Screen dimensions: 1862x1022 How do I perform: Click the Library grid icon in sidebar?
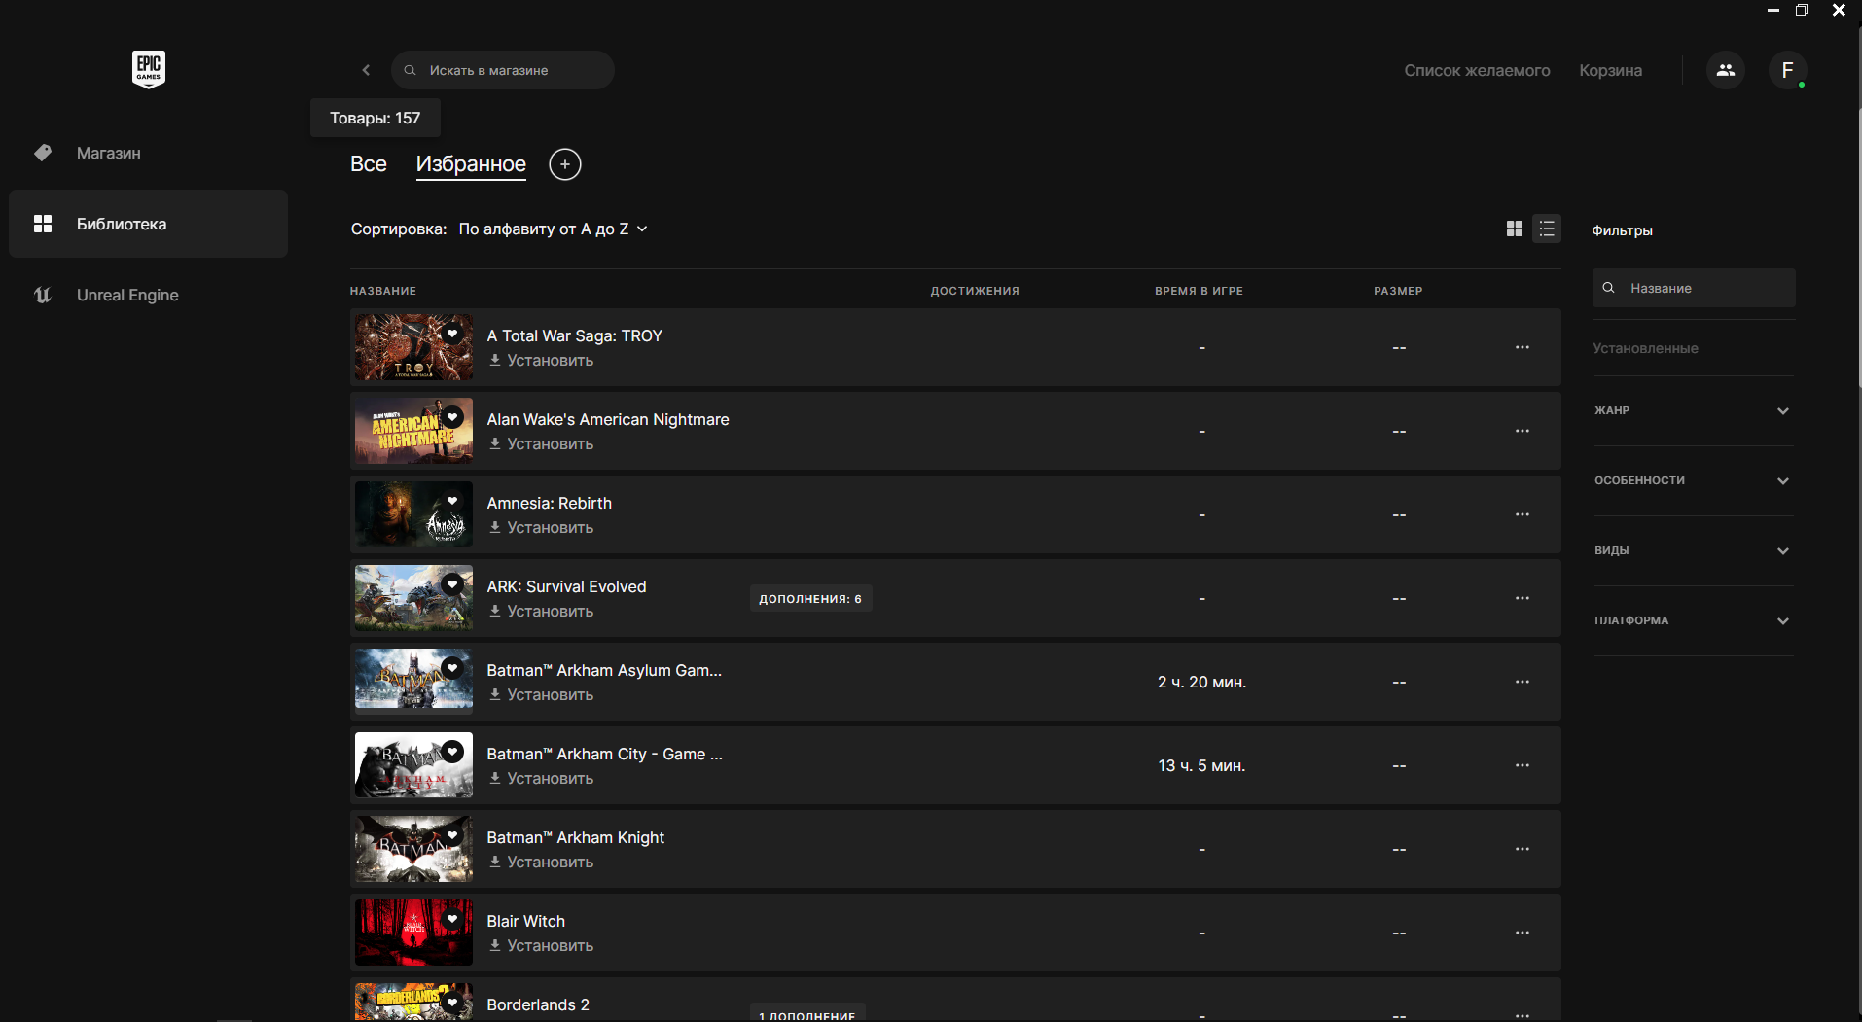coord(43,224)
